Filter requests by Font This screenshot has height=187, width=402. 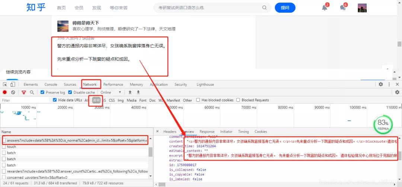(143, 100)
